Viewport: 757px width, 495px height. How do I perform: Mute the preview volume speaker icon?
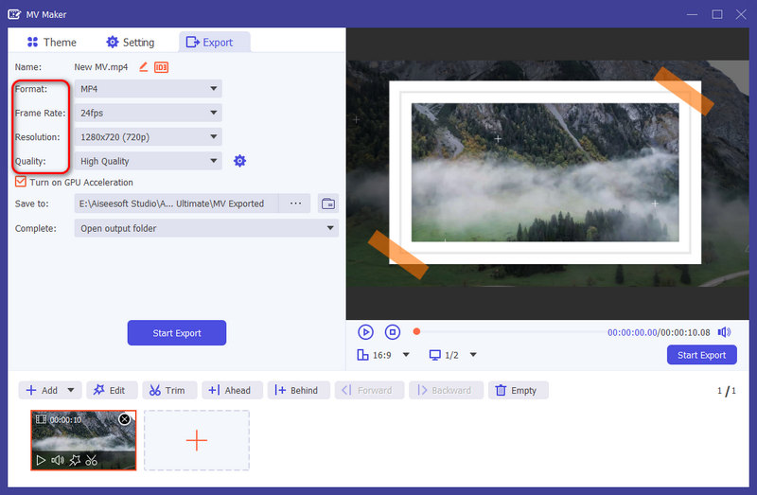click(x=724, y=332)
